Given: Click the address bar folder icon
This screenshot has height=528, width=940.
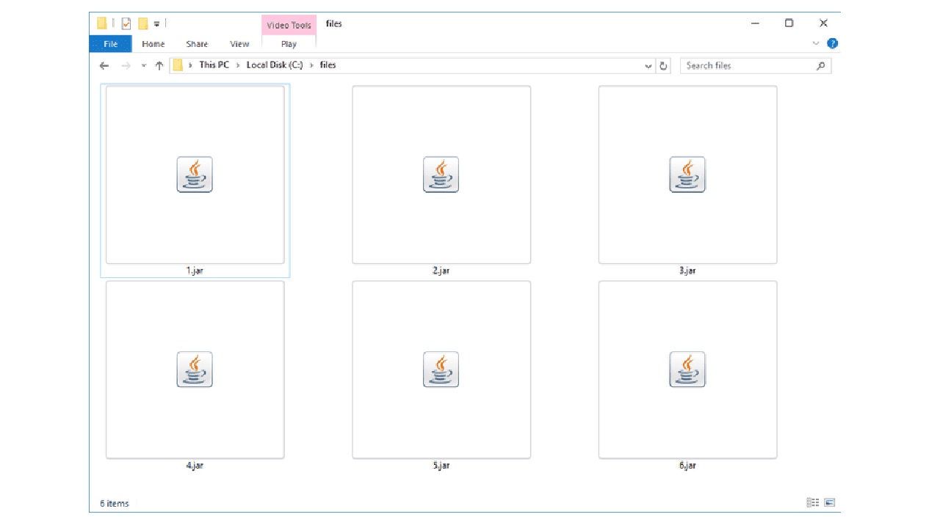Looking at the screenshot, I should pos(178,65).
